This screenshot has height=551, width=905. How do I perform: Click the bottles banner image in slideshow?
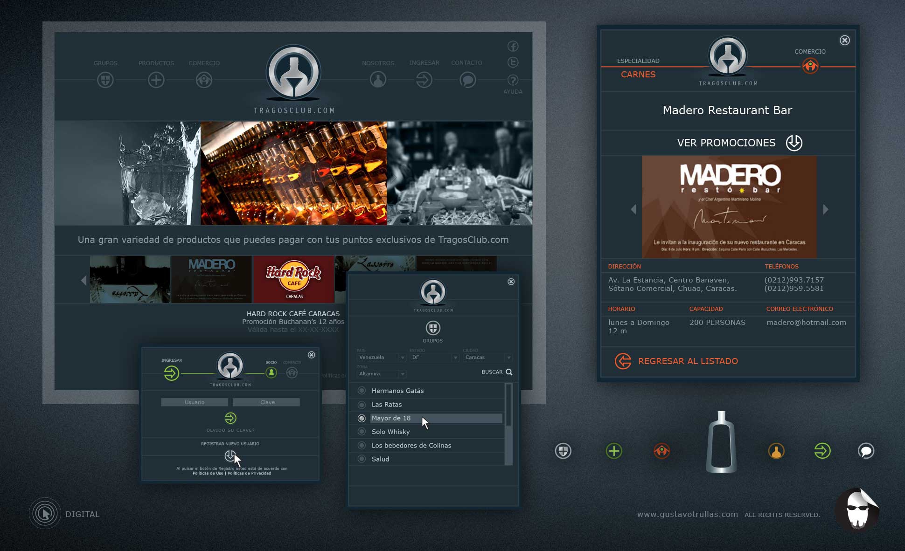point(294,173)
